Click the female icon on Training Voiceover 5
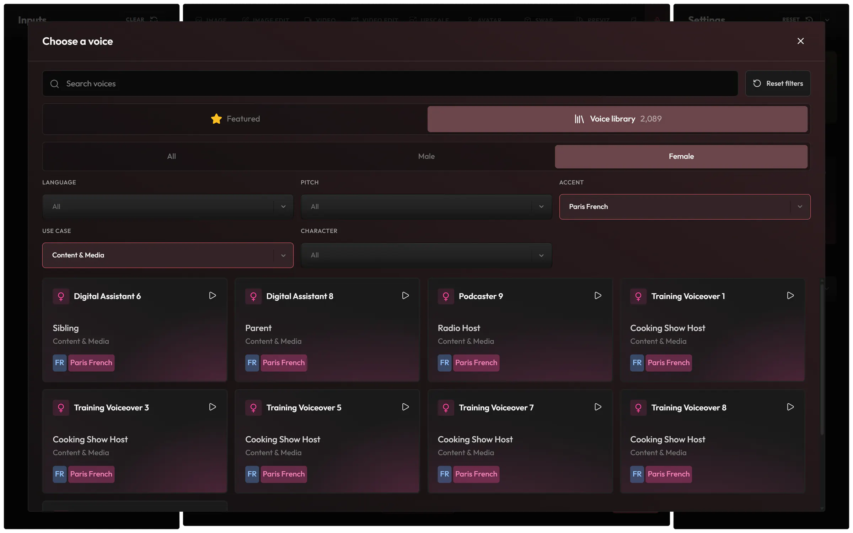 tap(253, 408)
